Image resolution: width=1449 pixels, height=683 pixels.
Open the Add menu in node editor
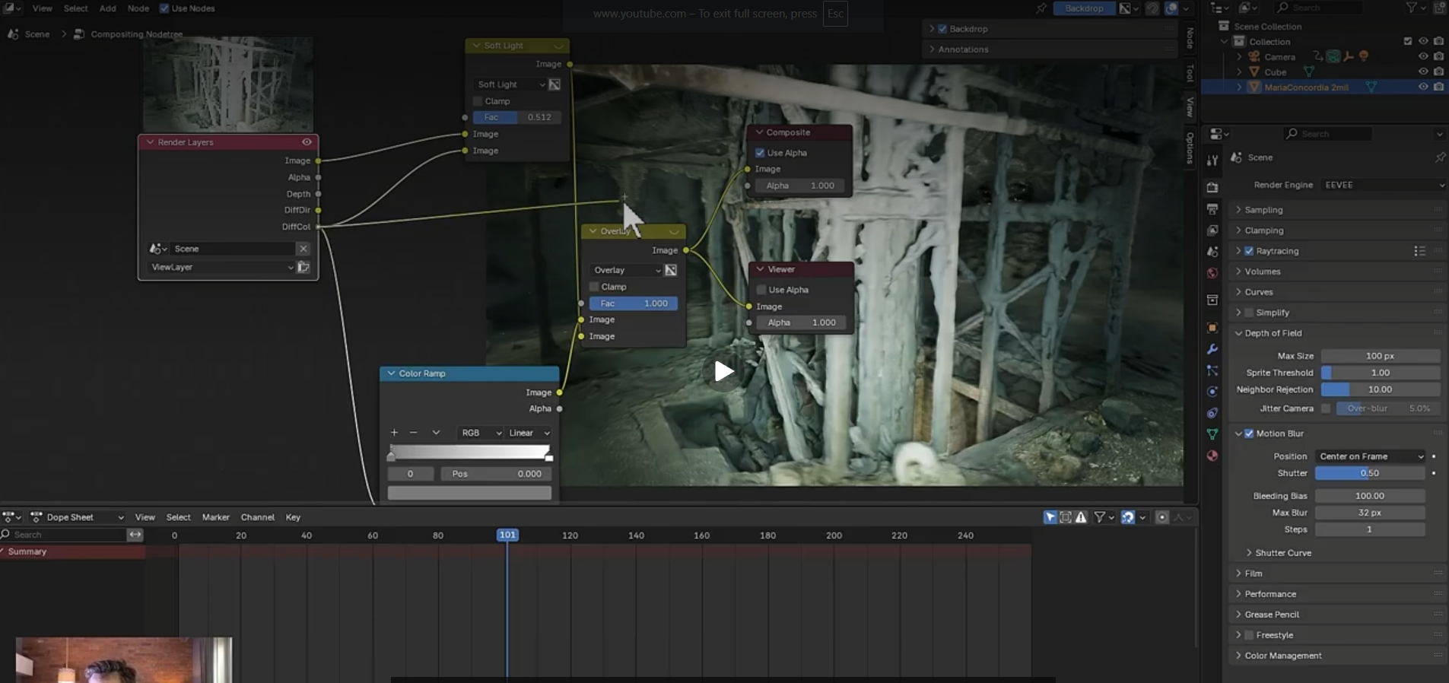[108, 8]
